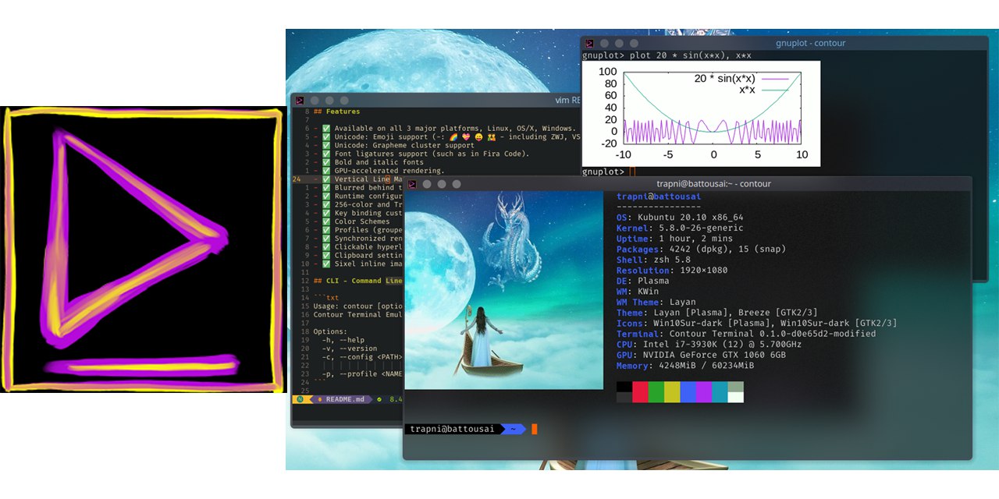Select the yellow swatch in the neofetch palette
This screenshot has height=499, width=999.
click(x=672, y=391)
